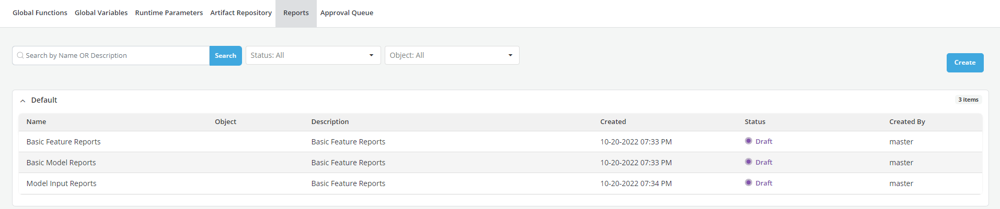Open the Basic Feature Reports entry
This screenshot has height=209, width=1000.
point(63,142)
